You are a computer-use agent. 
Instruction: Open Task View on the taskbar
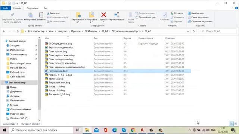[x=78, y=130]
